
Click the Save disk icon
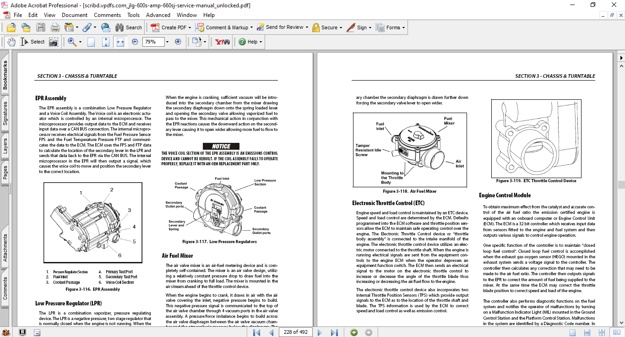(x=41, y=27)
